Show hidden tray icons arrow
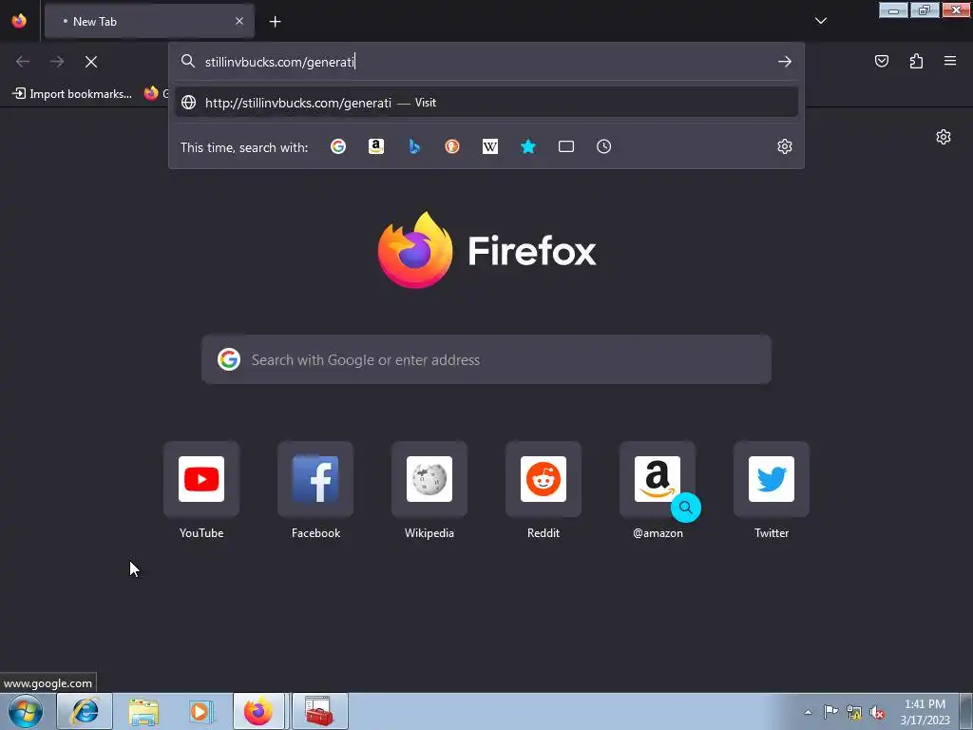The image size is (973, 730). [x=808, y=712]
